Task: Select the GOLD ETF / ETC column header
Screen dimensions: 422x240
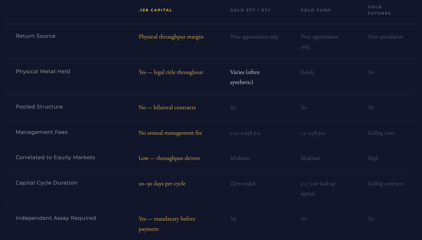Action: tap(250, 10)
